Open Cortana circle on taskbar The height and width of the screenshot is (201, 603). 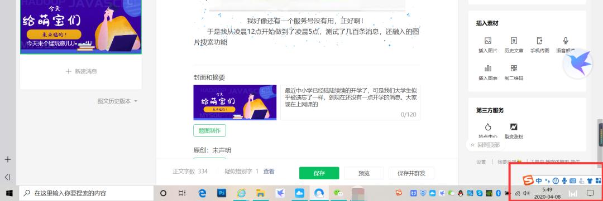click(x=163, y=193)
